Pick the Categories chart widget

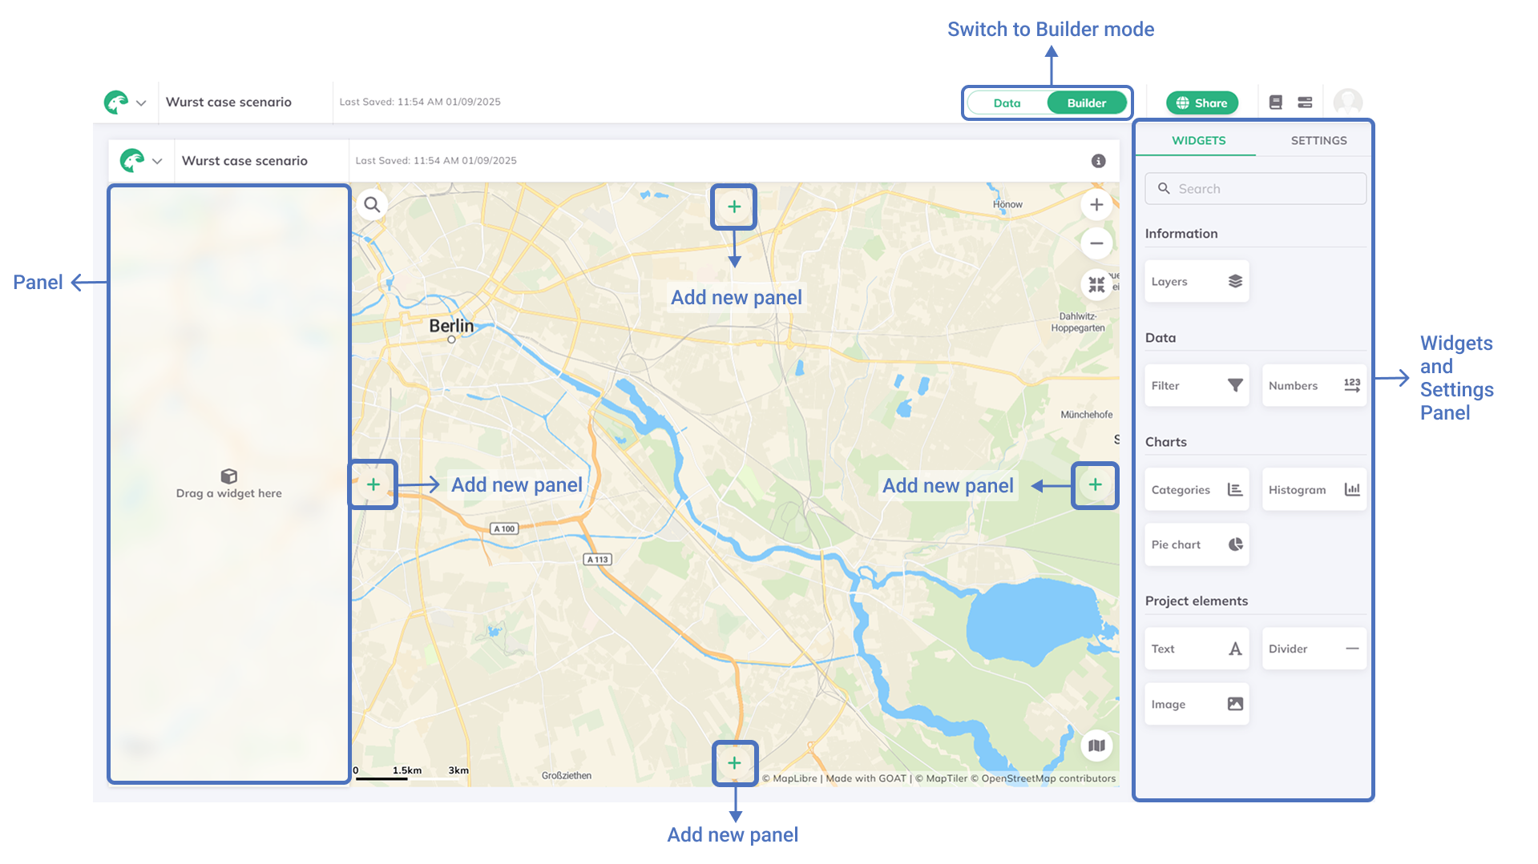pos(1196,489)
